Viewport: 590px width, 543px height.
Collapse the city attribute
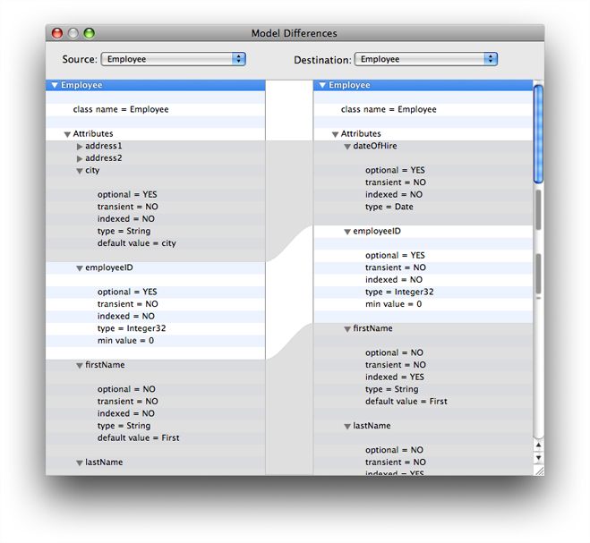80,171
